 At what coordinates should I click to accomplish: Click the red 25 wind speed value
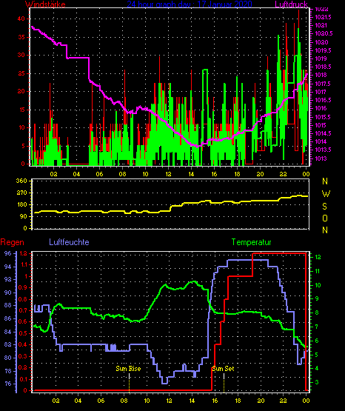21,73
